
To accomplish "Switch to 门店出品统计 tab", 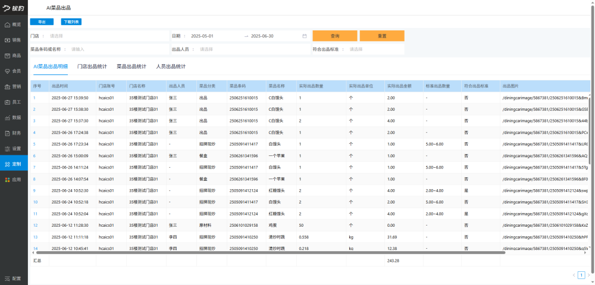I will coord(92,67).
